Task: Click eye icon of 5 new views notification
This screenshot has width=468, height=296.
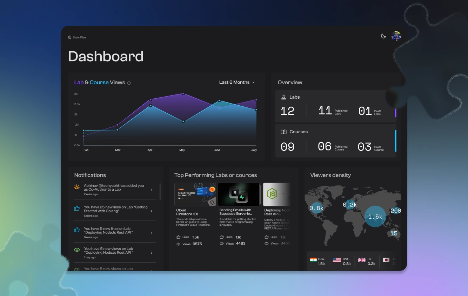Action: 77,250
